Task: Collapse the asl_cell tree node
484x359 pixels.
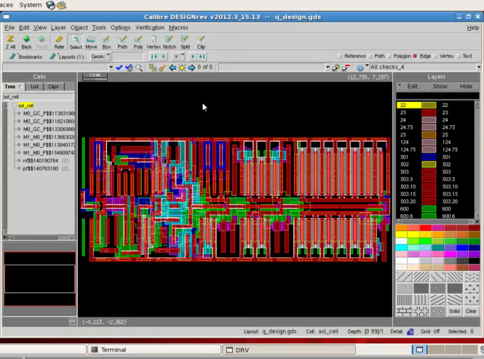Action: coord(14,105)
